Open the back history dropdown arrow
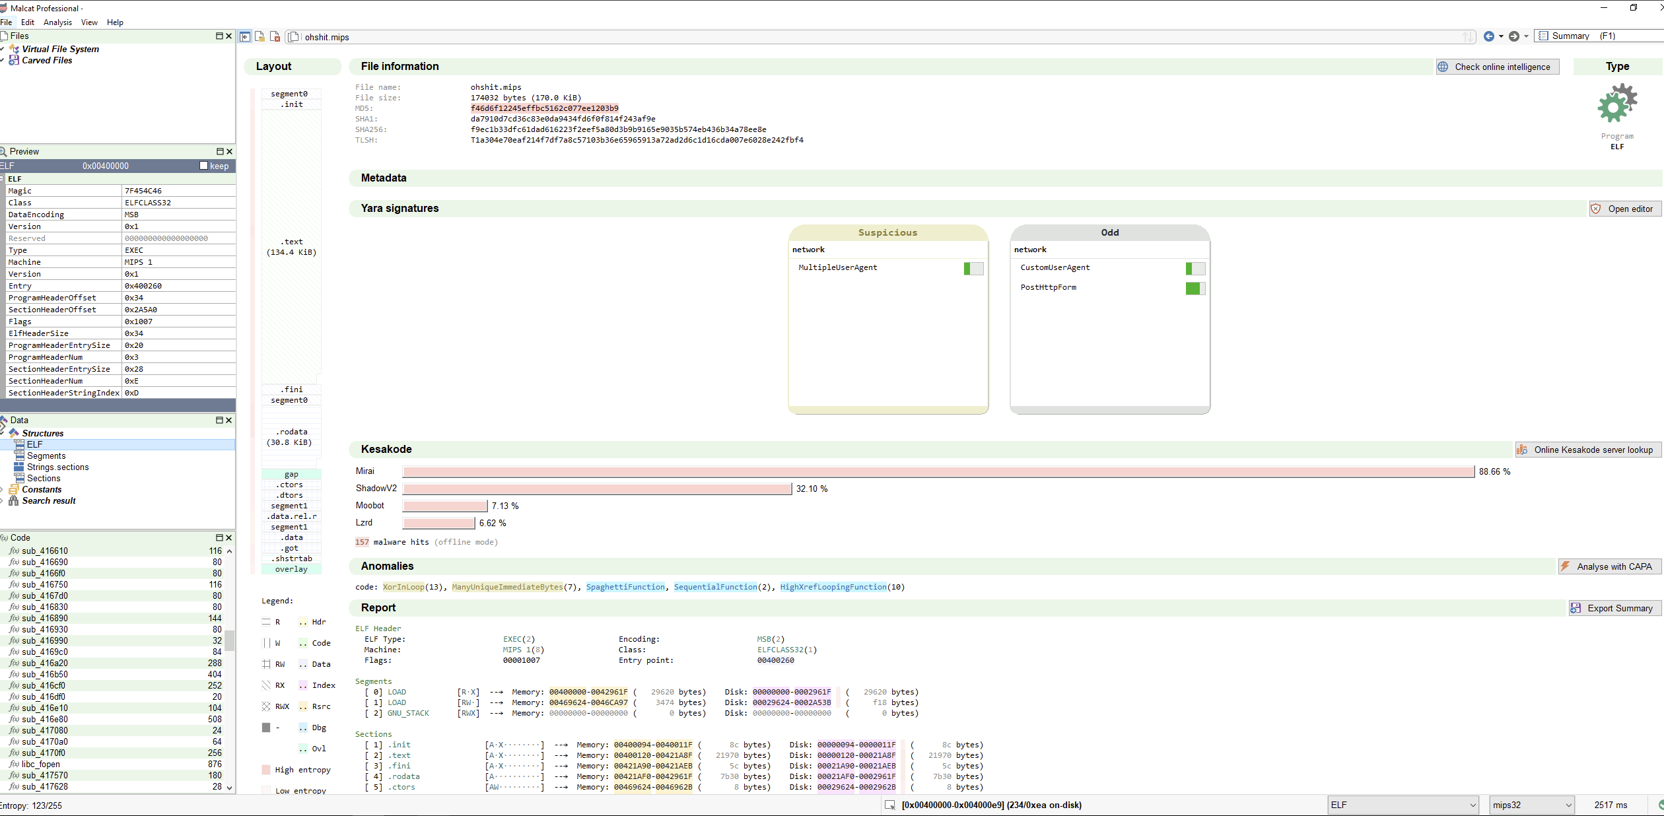This screenshot has width=1664, height=816. tap(1501, 36)
